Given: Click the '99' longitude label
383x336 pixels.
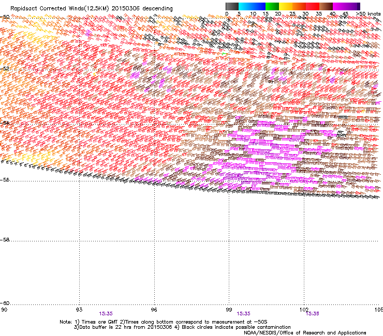Looking at the screenshot, I should coord(229,310).
